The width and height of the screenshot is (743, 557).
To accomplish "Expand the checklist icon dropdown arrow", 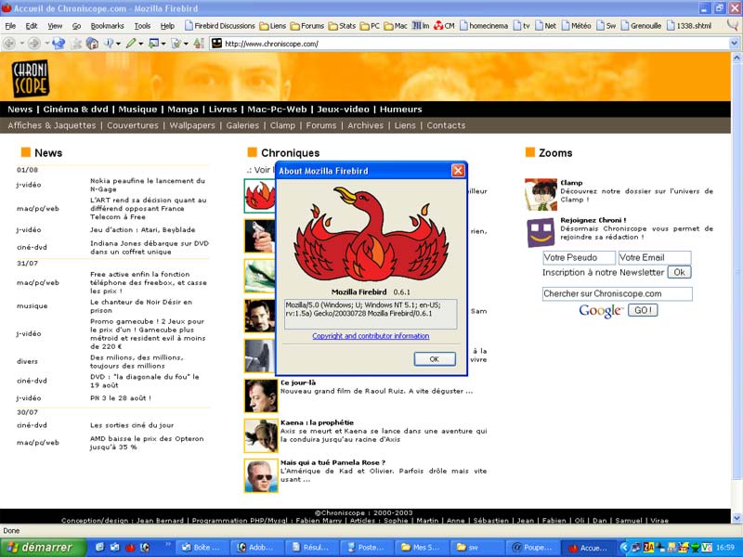I will point(186,44).
